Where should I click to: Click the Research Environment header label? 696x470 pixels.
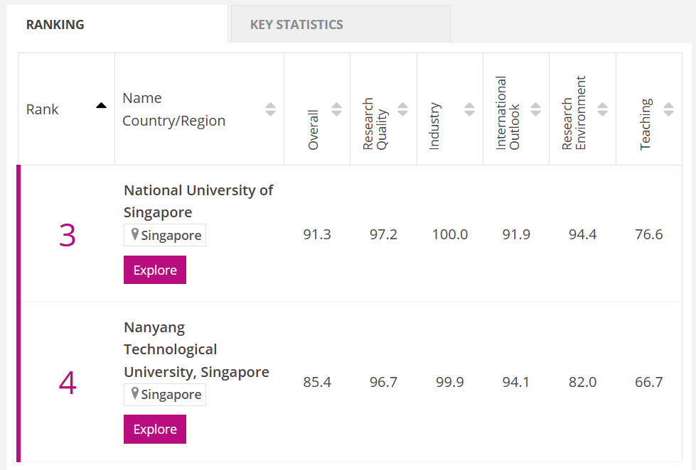click(574, 113)
